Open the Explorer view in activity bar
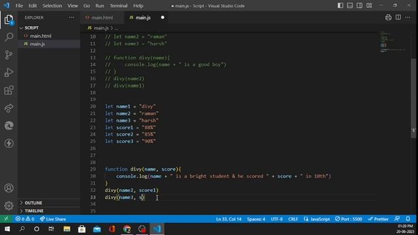Screen dimensions: 418x235 pyautogui.click(x=8, y=20)
